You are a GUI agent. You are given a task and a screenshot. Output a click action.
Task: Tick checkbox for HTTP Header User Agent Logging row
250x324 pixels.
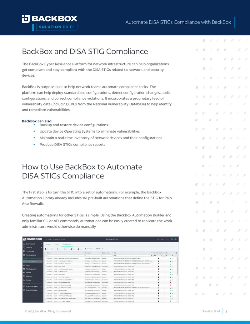coord(46,298)
